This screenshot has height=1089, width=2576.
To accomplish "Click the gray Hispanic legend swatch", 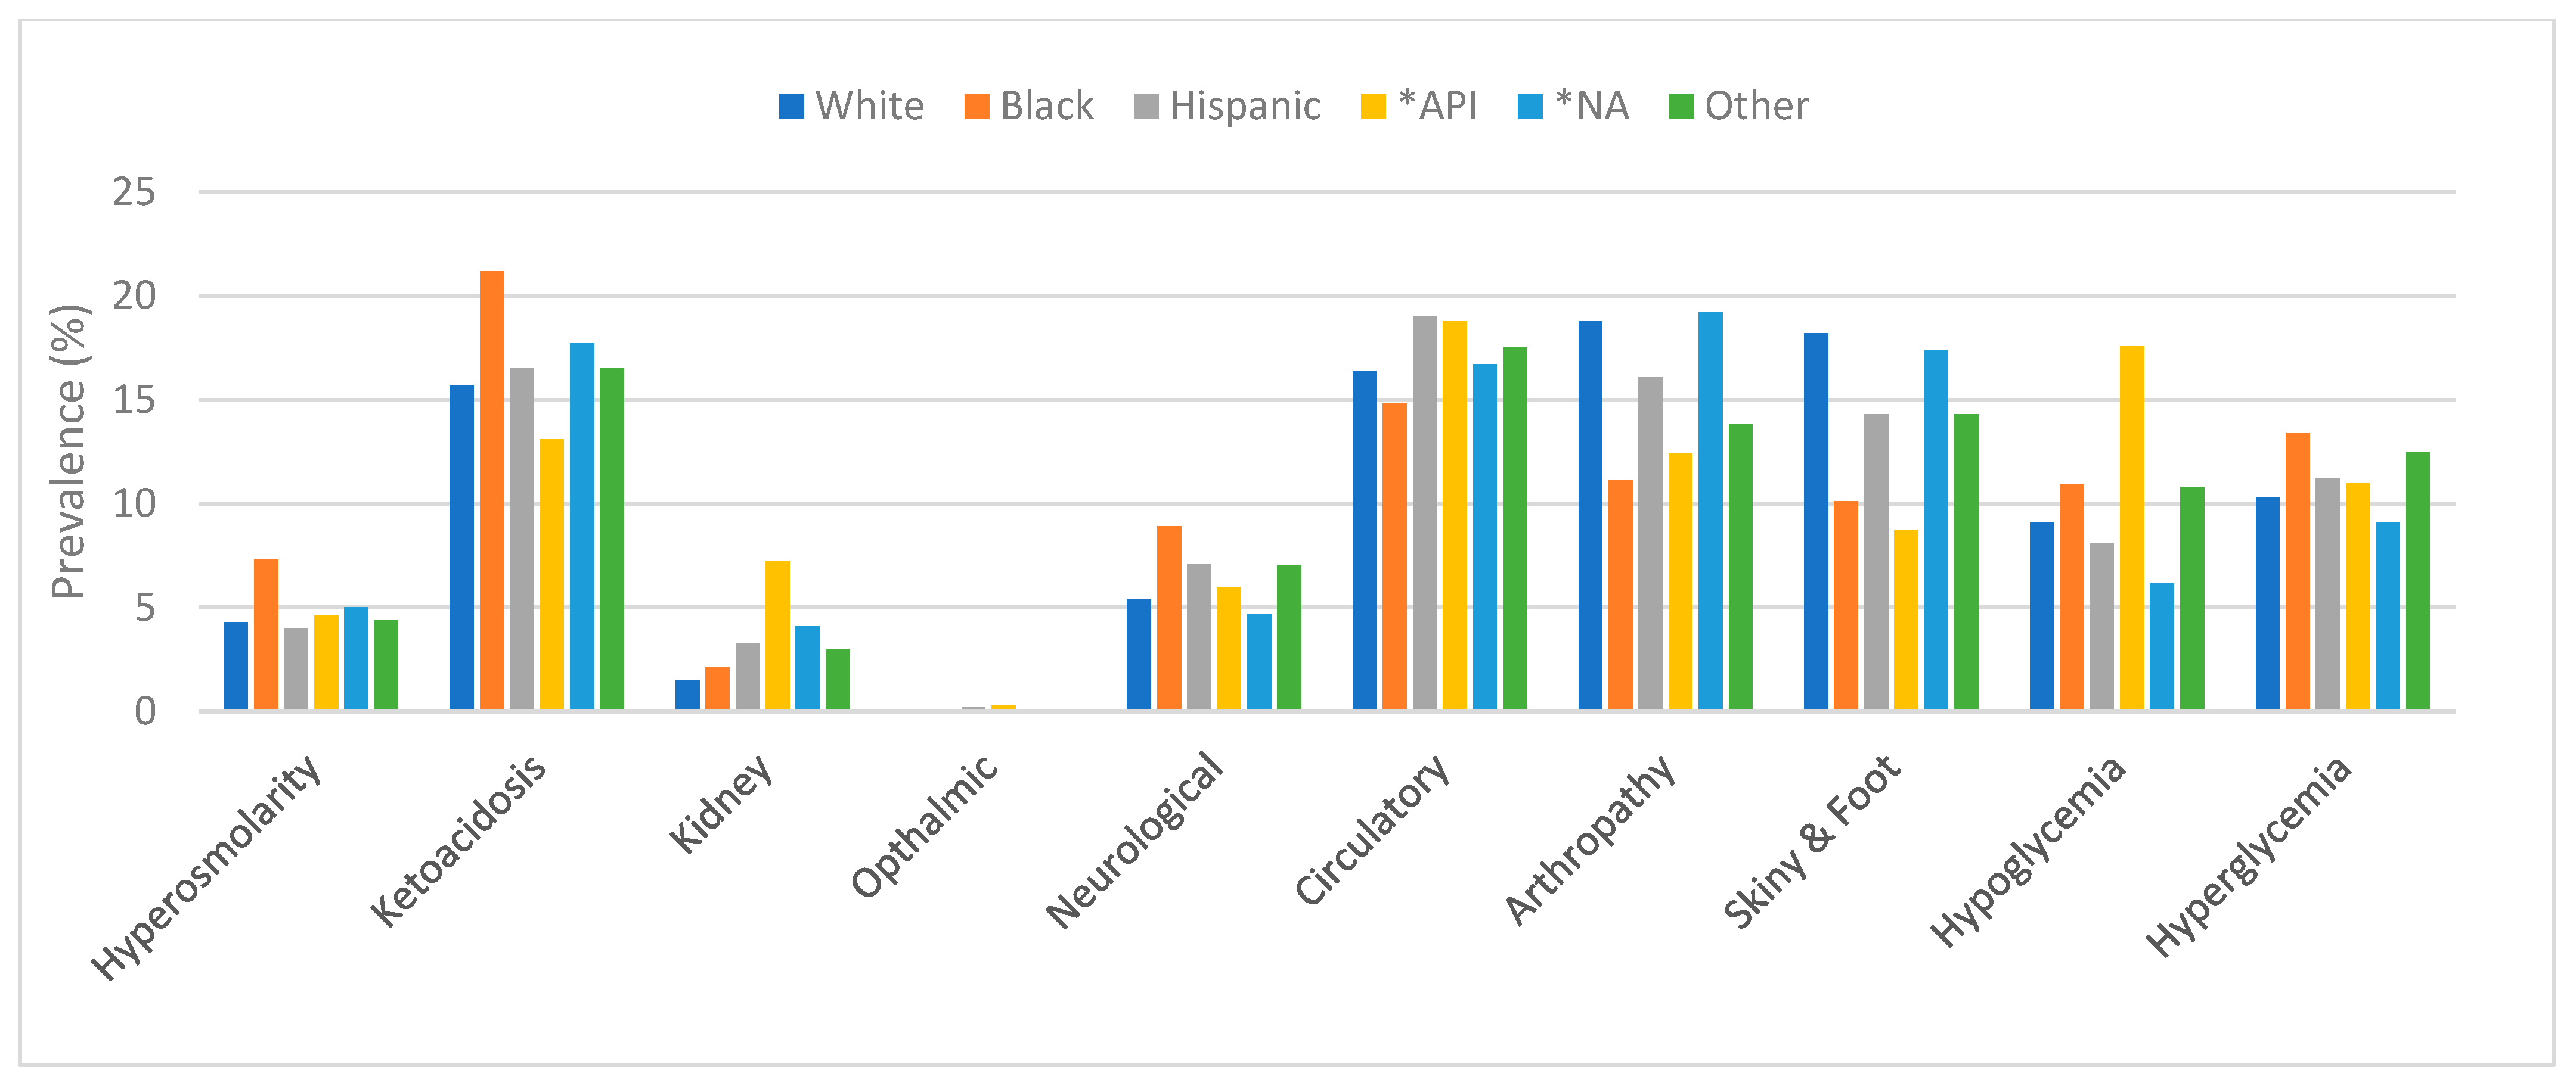I will [x=1146, y=107].
